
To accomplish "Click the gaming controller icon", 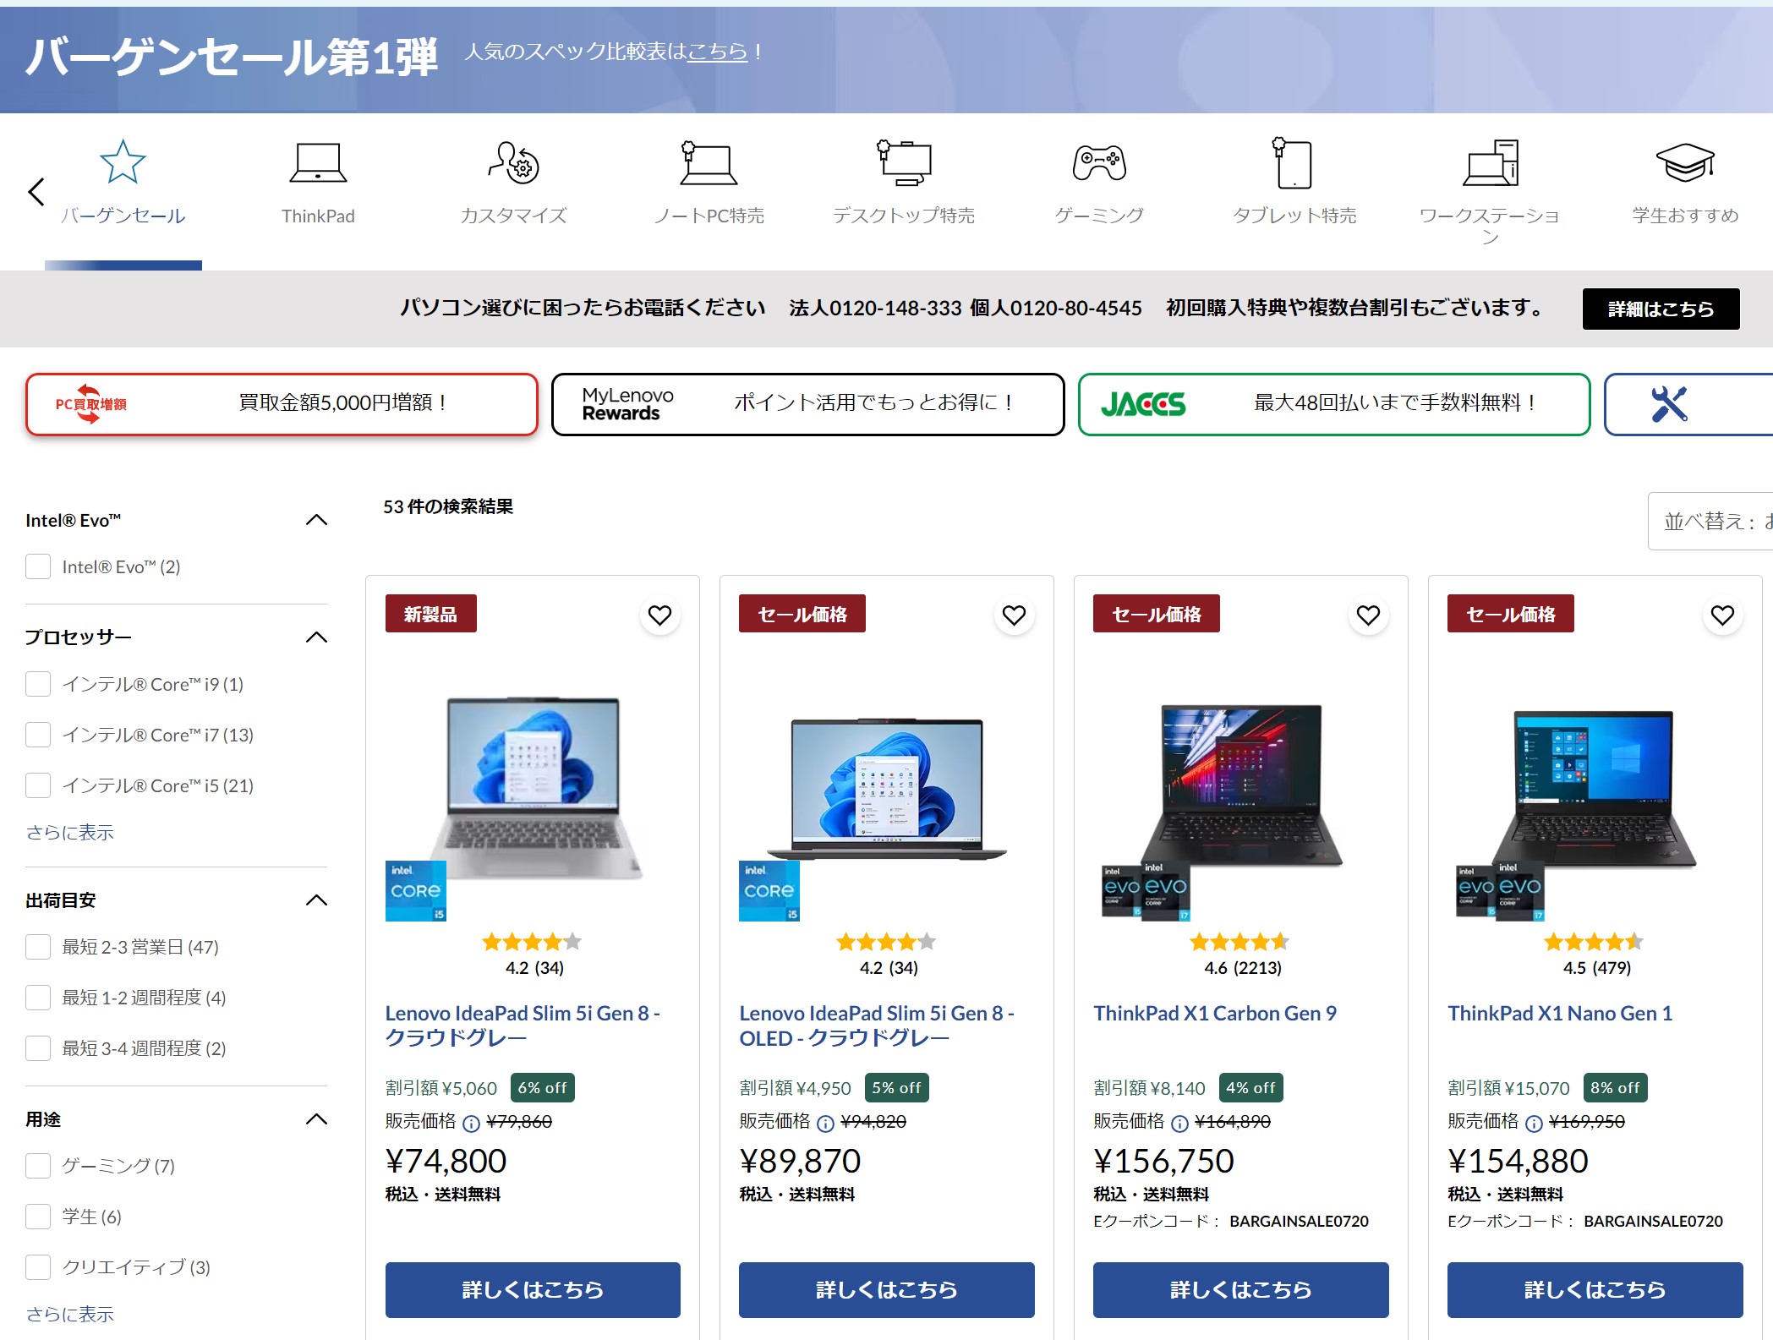I will pyautogui.click(x=1098, y=163).
